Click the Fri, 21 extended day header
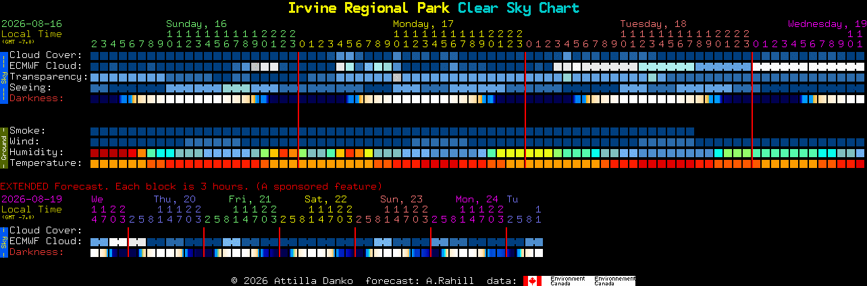This screenshot has width=867, height=286. point(250,199)
